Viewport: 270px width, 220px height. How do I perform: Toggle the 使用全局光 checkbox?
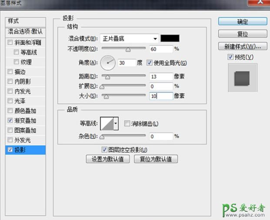click(x=150, y=63)
